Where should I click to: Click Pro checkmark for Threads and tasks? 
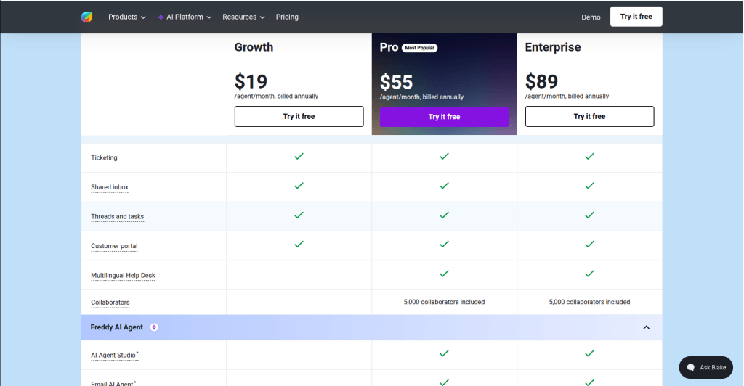[444, 215]
